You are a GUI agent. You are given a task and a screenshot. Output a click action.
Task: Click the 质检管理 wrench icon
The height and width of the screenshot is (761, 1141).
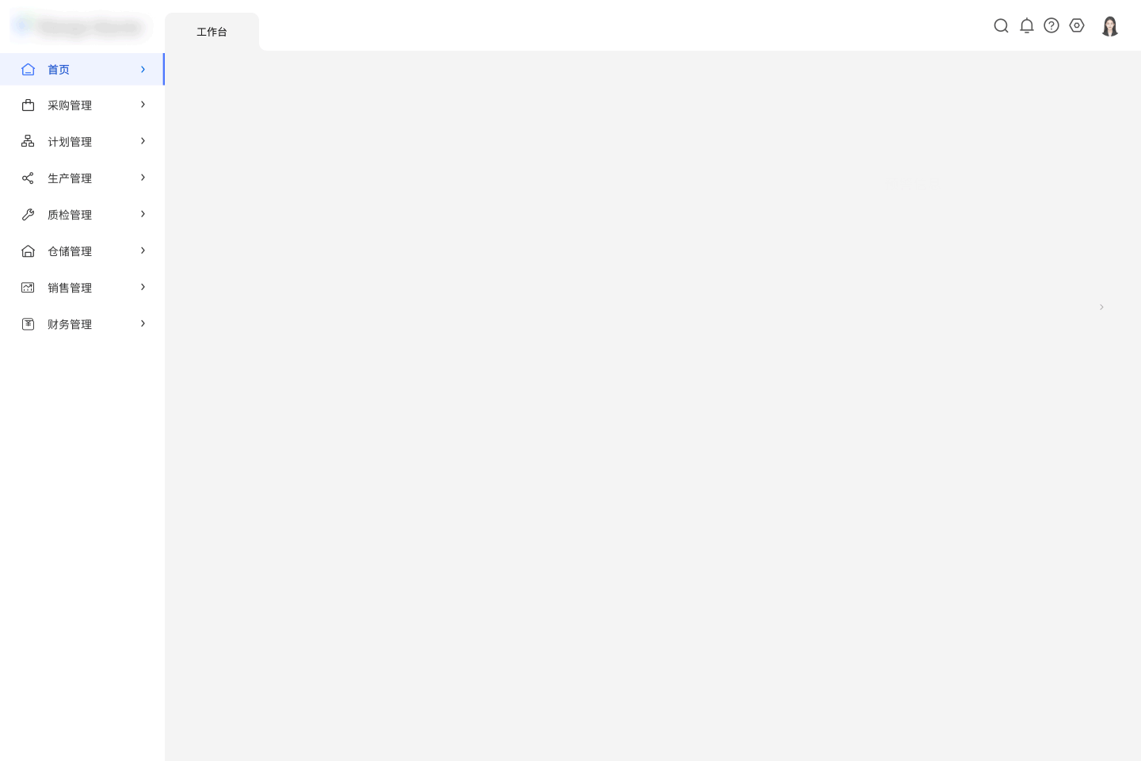click(x=28, y=214)
